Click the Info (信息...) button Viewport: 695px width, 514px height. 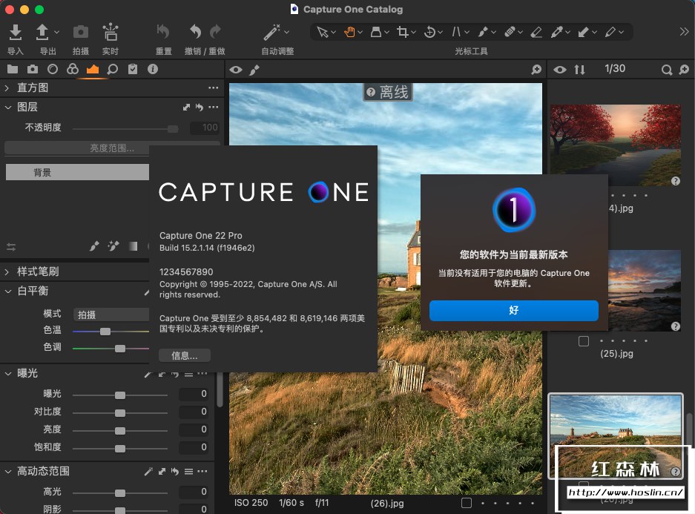tap(185, 355)
